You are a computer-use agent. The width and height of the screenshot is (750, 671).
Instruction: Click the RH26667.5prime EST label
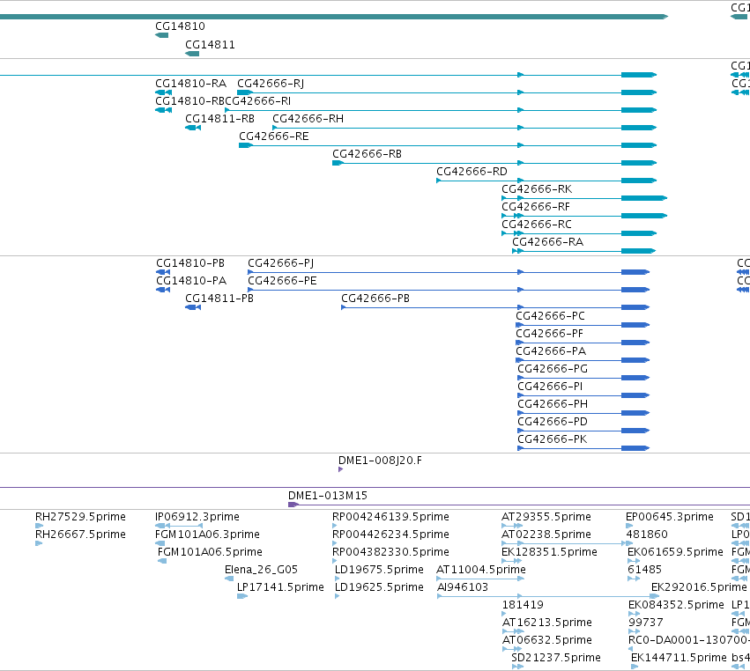(x=81, y=535)
